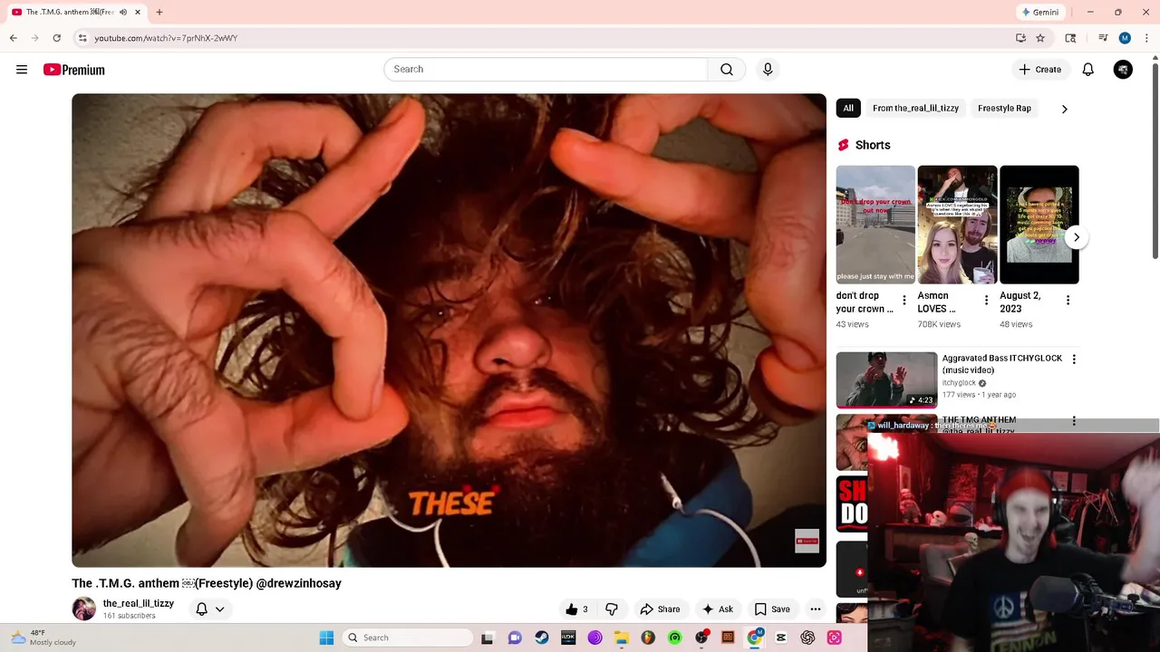Open the 'August 2, 2023' short thumbnail
Viewport: 1160px width, 652px height.
pyautogui.click(x=1039, y=225)
